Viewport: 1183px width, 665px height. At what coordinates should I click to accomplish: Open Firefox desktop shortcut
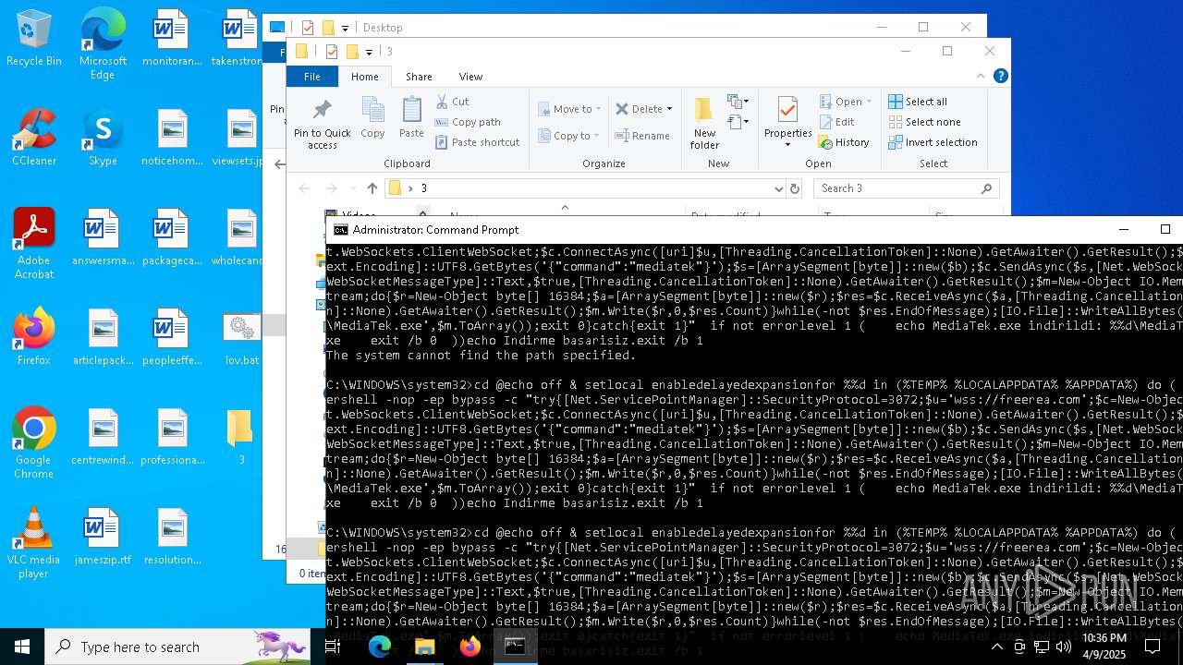[x=34, y=337]
